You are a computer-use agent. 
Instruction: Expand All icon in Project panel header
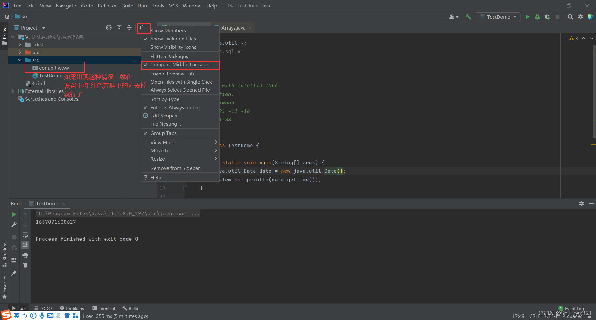[x=119, y=28]
